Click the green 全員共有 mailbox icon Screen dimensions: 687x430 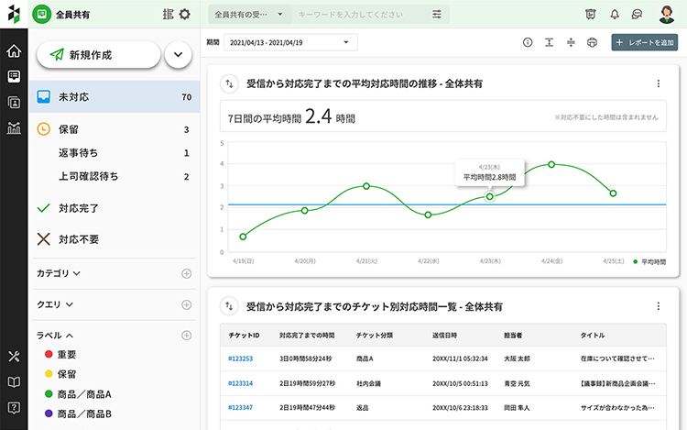coord(41,14)
